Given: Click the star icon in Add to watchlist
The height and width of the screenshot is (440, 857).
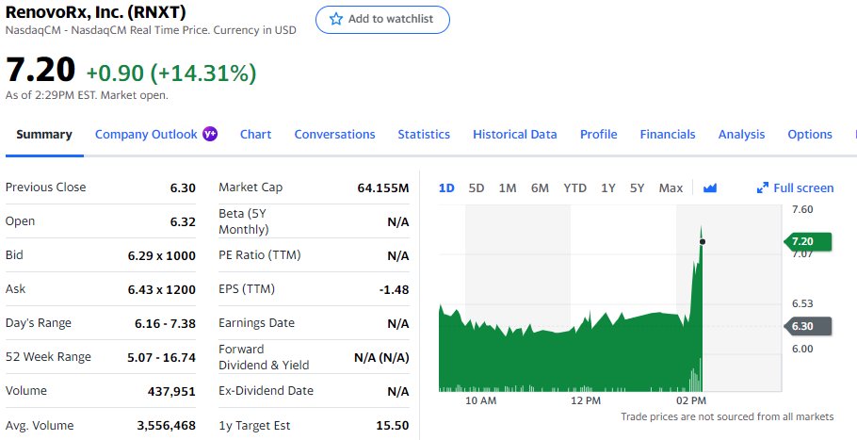Looking at the screenshot, I should (336, 19).
